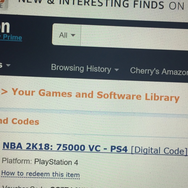Click the "New & Interesting Finds" banner text
The image size is (188, 188).
(101, 4)
